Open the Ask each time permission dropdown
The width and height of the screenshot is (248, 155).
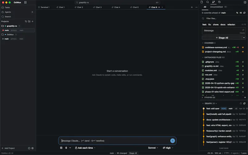[x=85, y=148]
